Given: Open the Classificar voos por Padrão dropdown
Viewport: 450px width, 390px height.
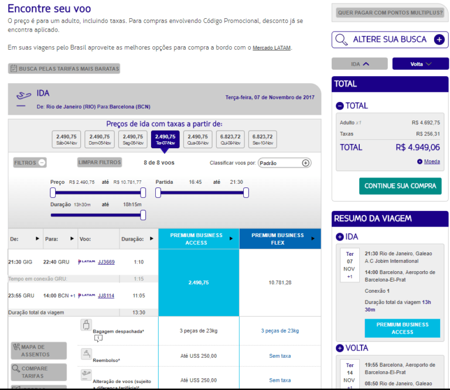Looking at the screenshot, I should (284, 163).
